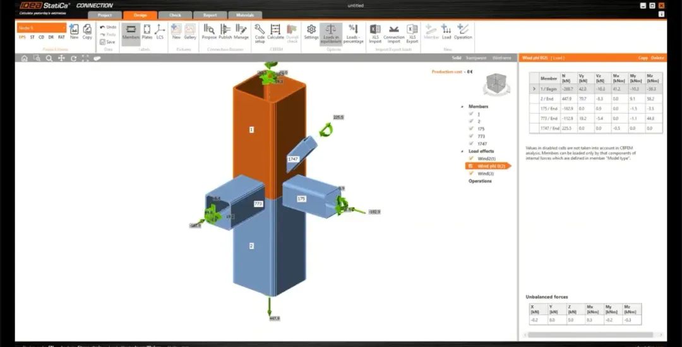Viewport: 682px width, 347px height.
Task: Click the XLS Import icon
Action: pyautogui.click(x=375, y=30)
